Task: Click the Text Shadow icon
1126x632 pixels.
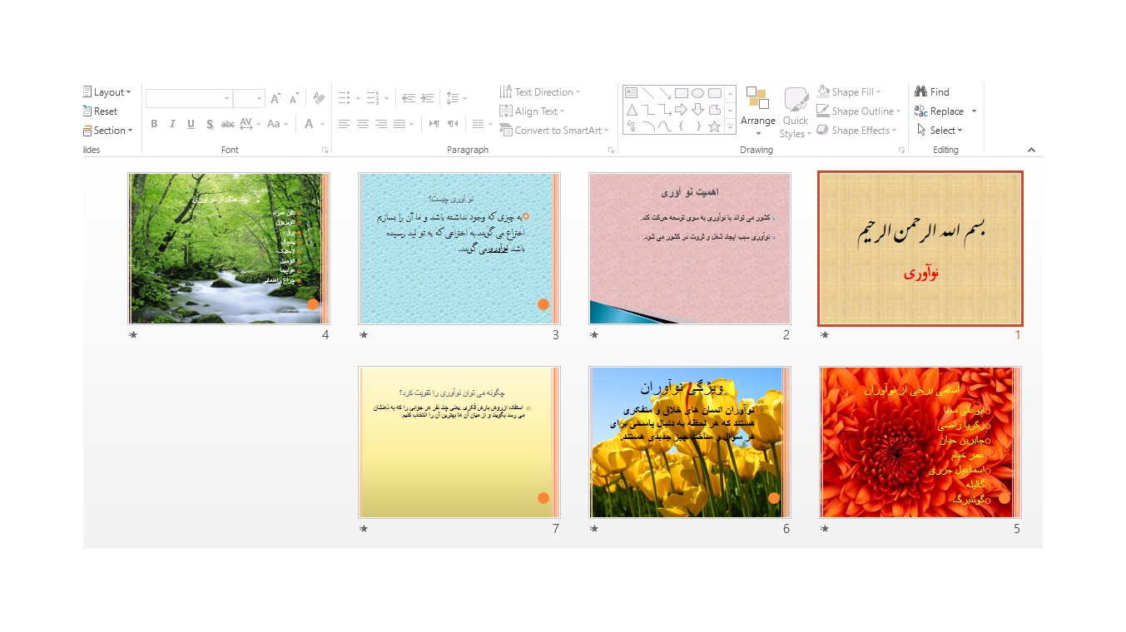Action: point(210,124)
